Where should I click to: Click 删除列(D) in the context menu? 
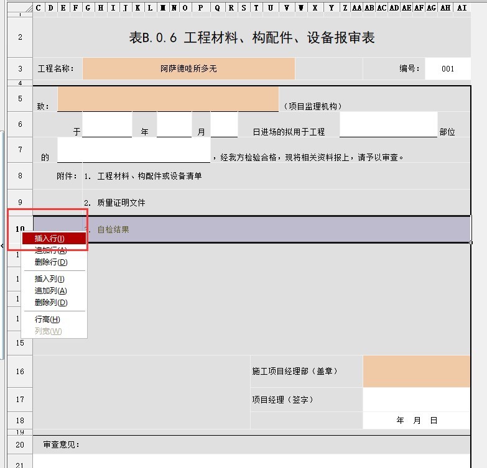click(x=50, y=303)
